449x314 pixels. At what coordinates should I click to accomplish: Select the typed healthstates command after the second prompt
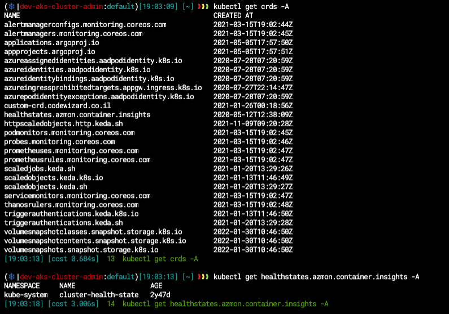[316, 277]
